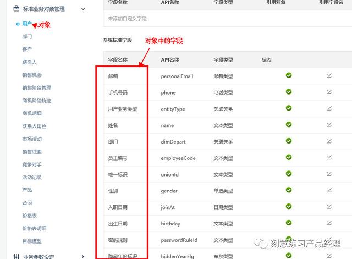Click the edit icon for the 姓名 row
The width and height of the screenshot is (352, 259).
pyautogui.click(x=329, y=125)
